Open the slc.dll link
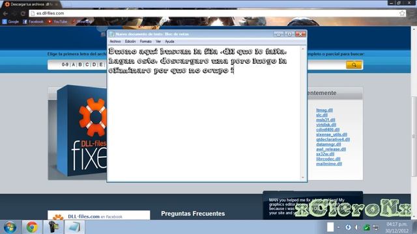Screen dimensions: 417x234 322,115
